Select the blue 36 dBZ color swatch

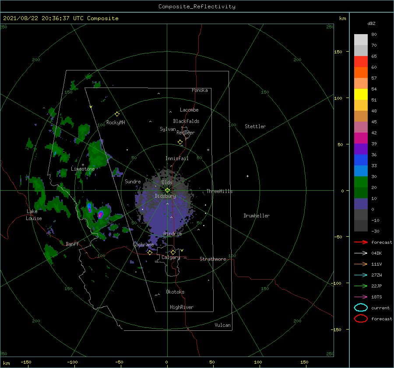[361, 160]
